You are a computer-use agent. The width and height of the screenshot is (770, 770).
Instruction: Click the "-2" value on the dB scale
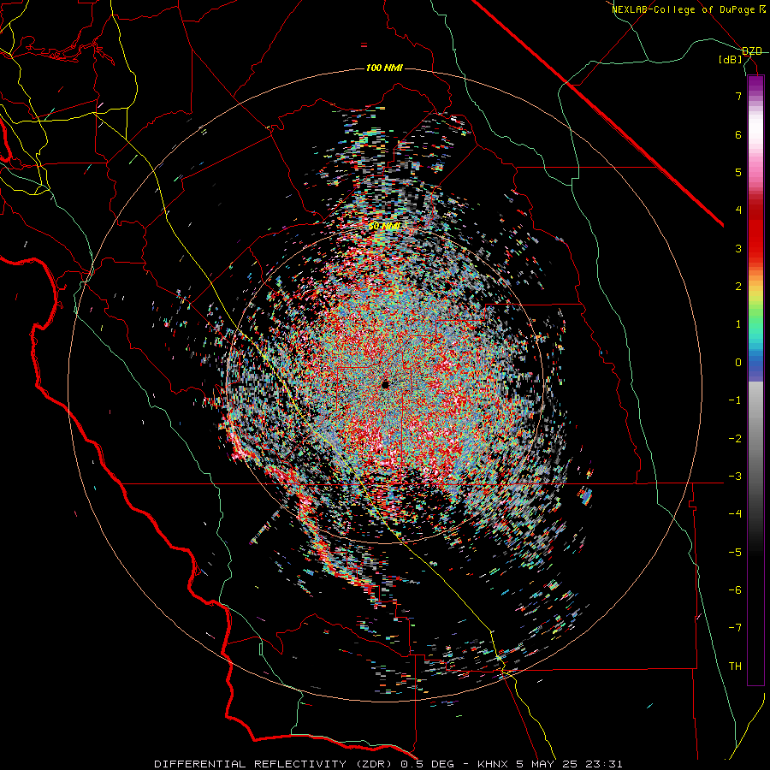coord(735,439)
